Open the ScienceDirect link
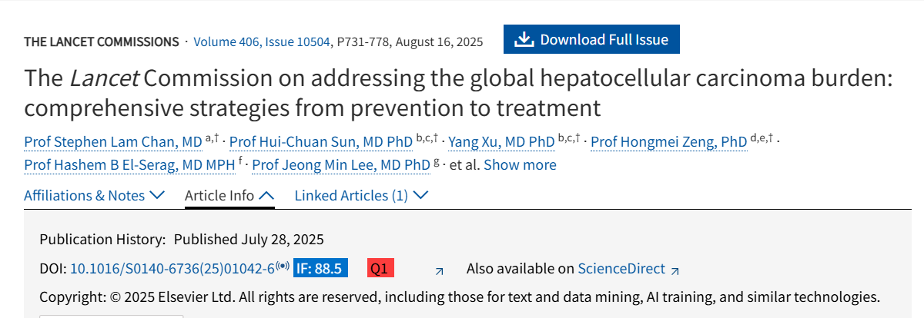This screenshot has width=924, height=318. (x=621, y=268)
